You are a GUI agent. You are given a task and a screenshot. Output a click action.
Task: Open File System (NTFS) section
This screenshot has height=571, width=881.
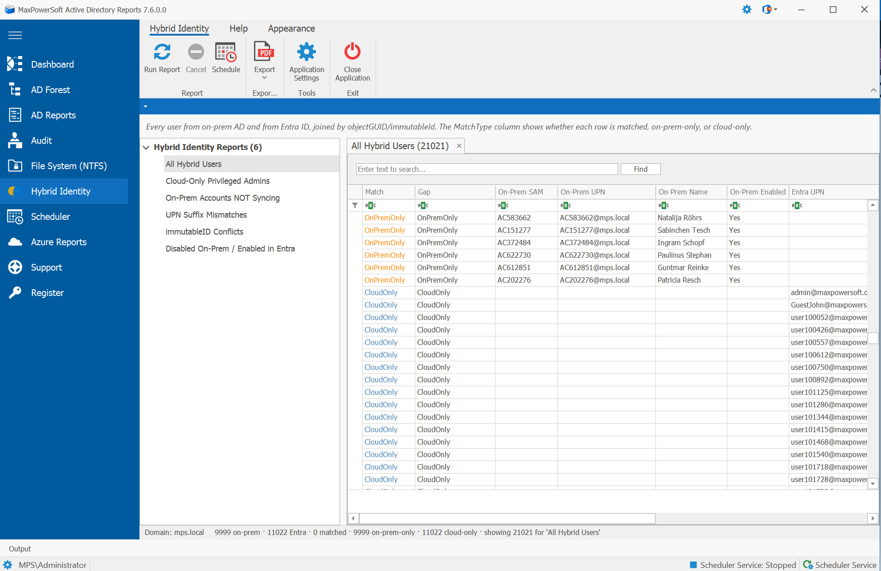click(x=64, y=166)
